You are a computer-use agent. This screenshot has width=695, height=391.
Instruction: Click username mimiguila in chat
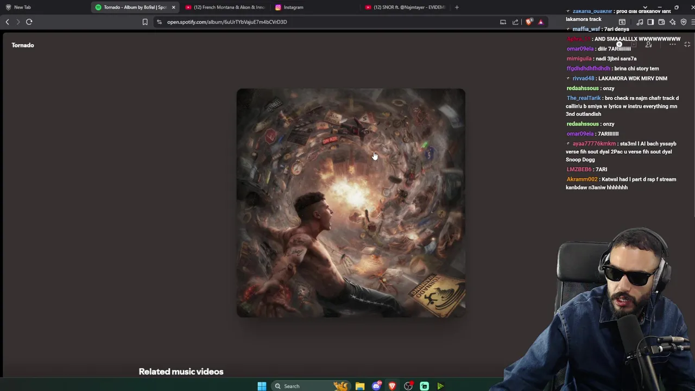click(x=579, y=59)
